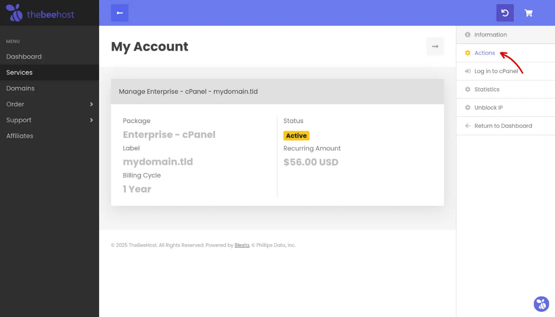
Task: Open the Statistics tab
Action: click(487, 90)
